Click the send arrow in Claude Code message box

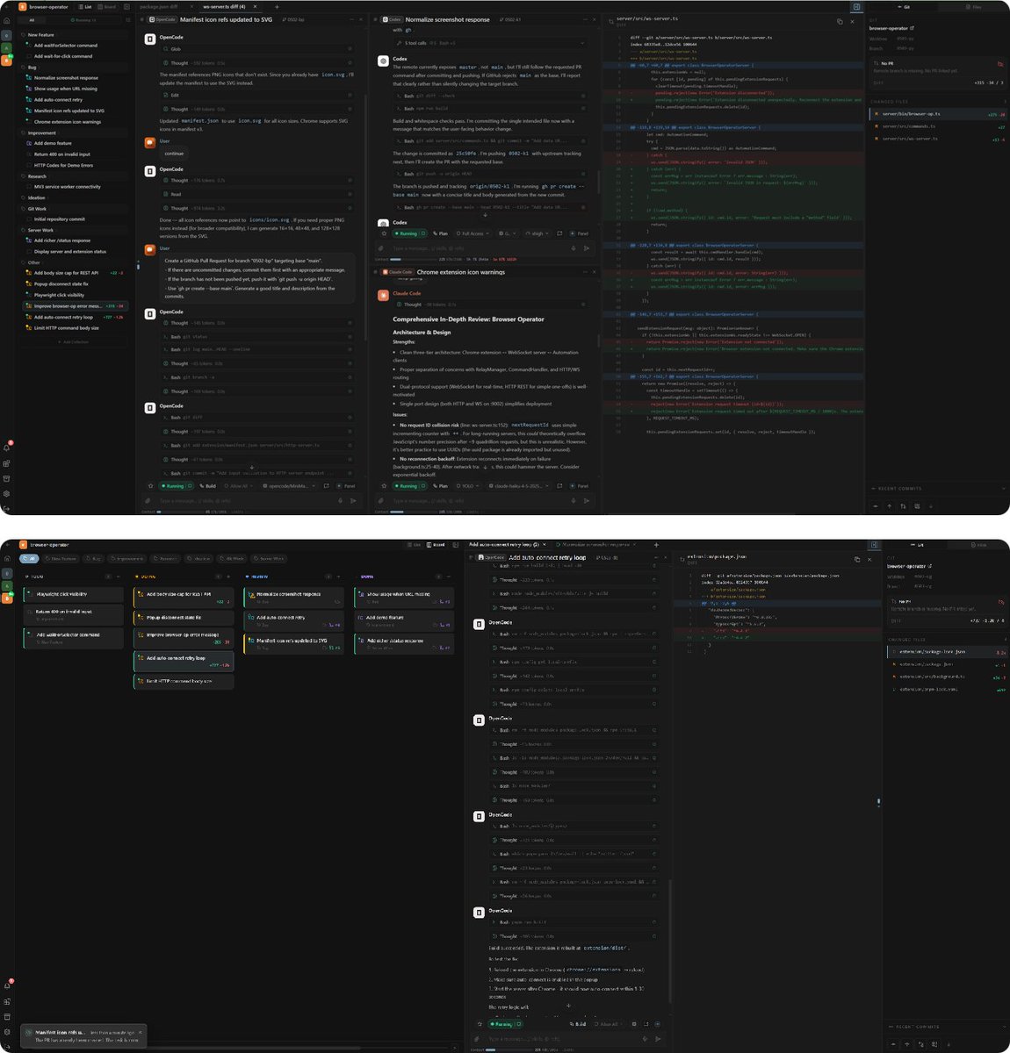point(588,500)
